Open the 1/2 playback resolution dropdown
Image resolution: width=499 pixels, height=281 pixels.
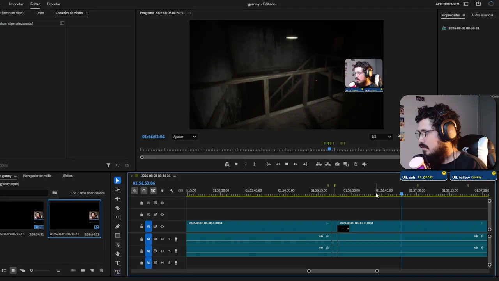[x=381, y=137]
